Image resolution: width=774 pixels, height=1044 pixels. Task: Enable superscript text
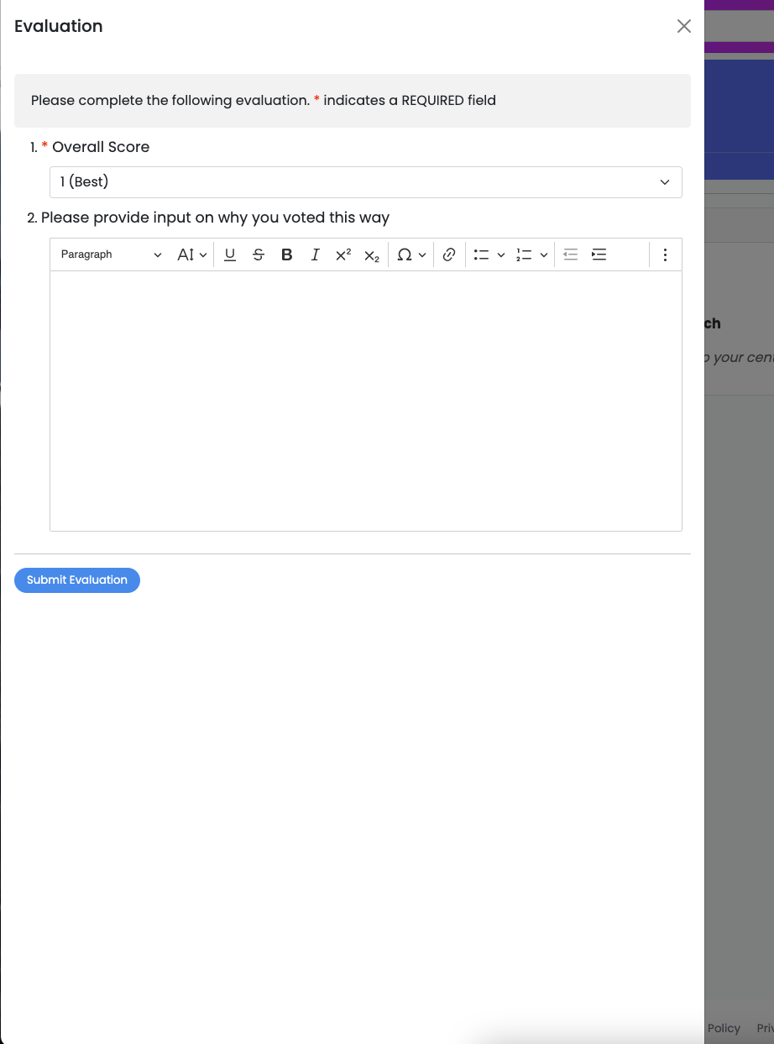343,254
